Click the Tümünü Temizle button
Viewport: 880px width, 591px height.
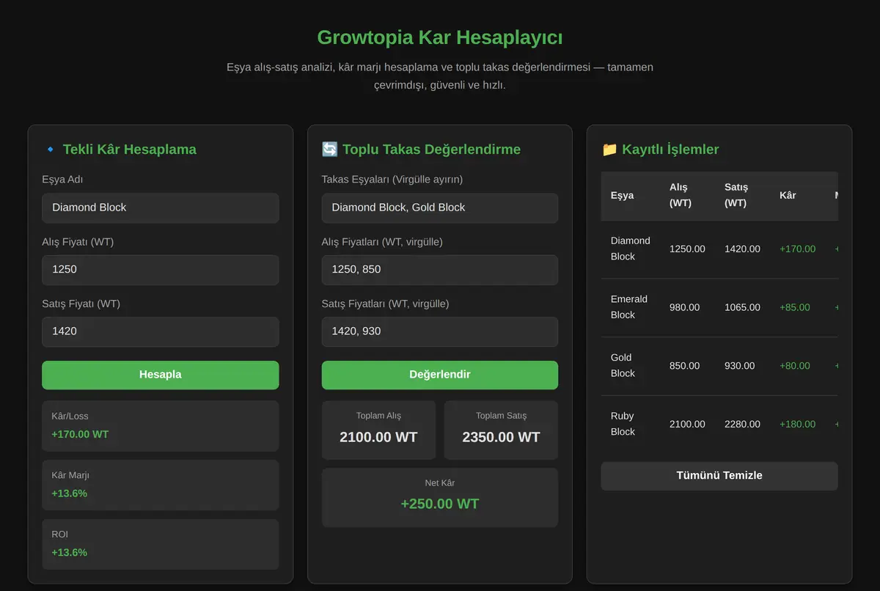719,476
